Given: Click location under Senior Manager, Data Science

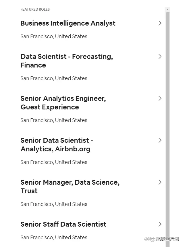Looking at the screenshot, I should [54, 204].
